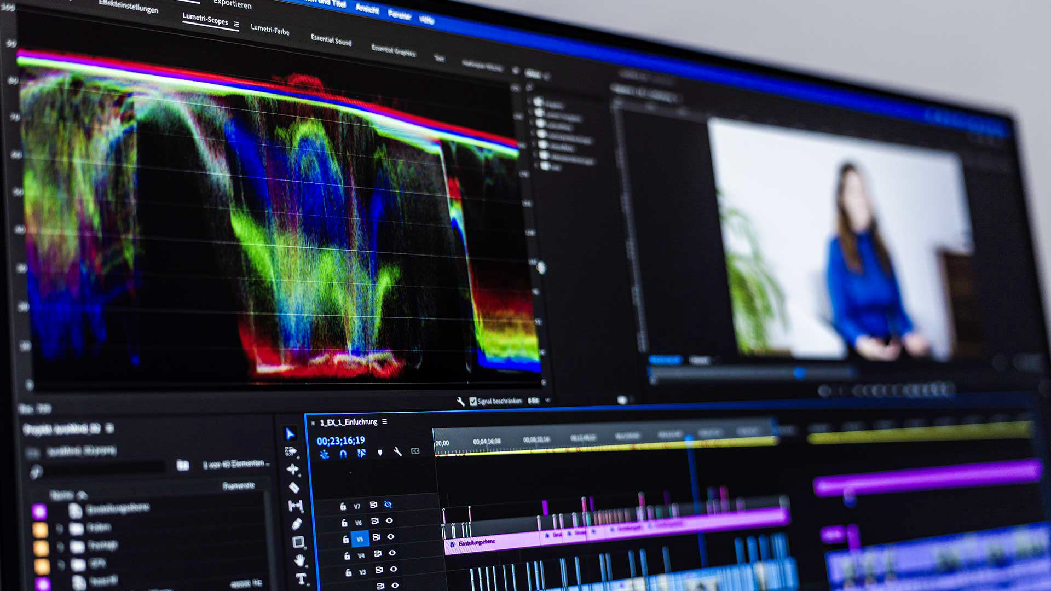Click the 00;23;16;19 playhead timecode
The width and height of the screenshot is (1051, 591).
340,441
